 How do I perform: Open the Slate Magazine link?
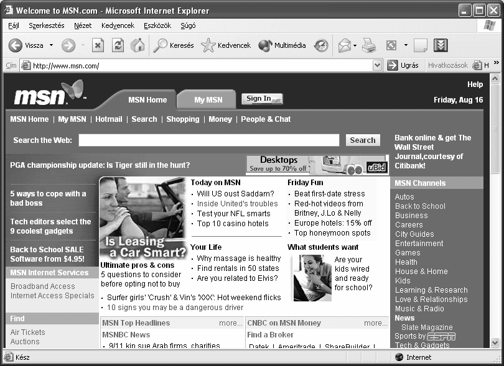click(427, 327)
